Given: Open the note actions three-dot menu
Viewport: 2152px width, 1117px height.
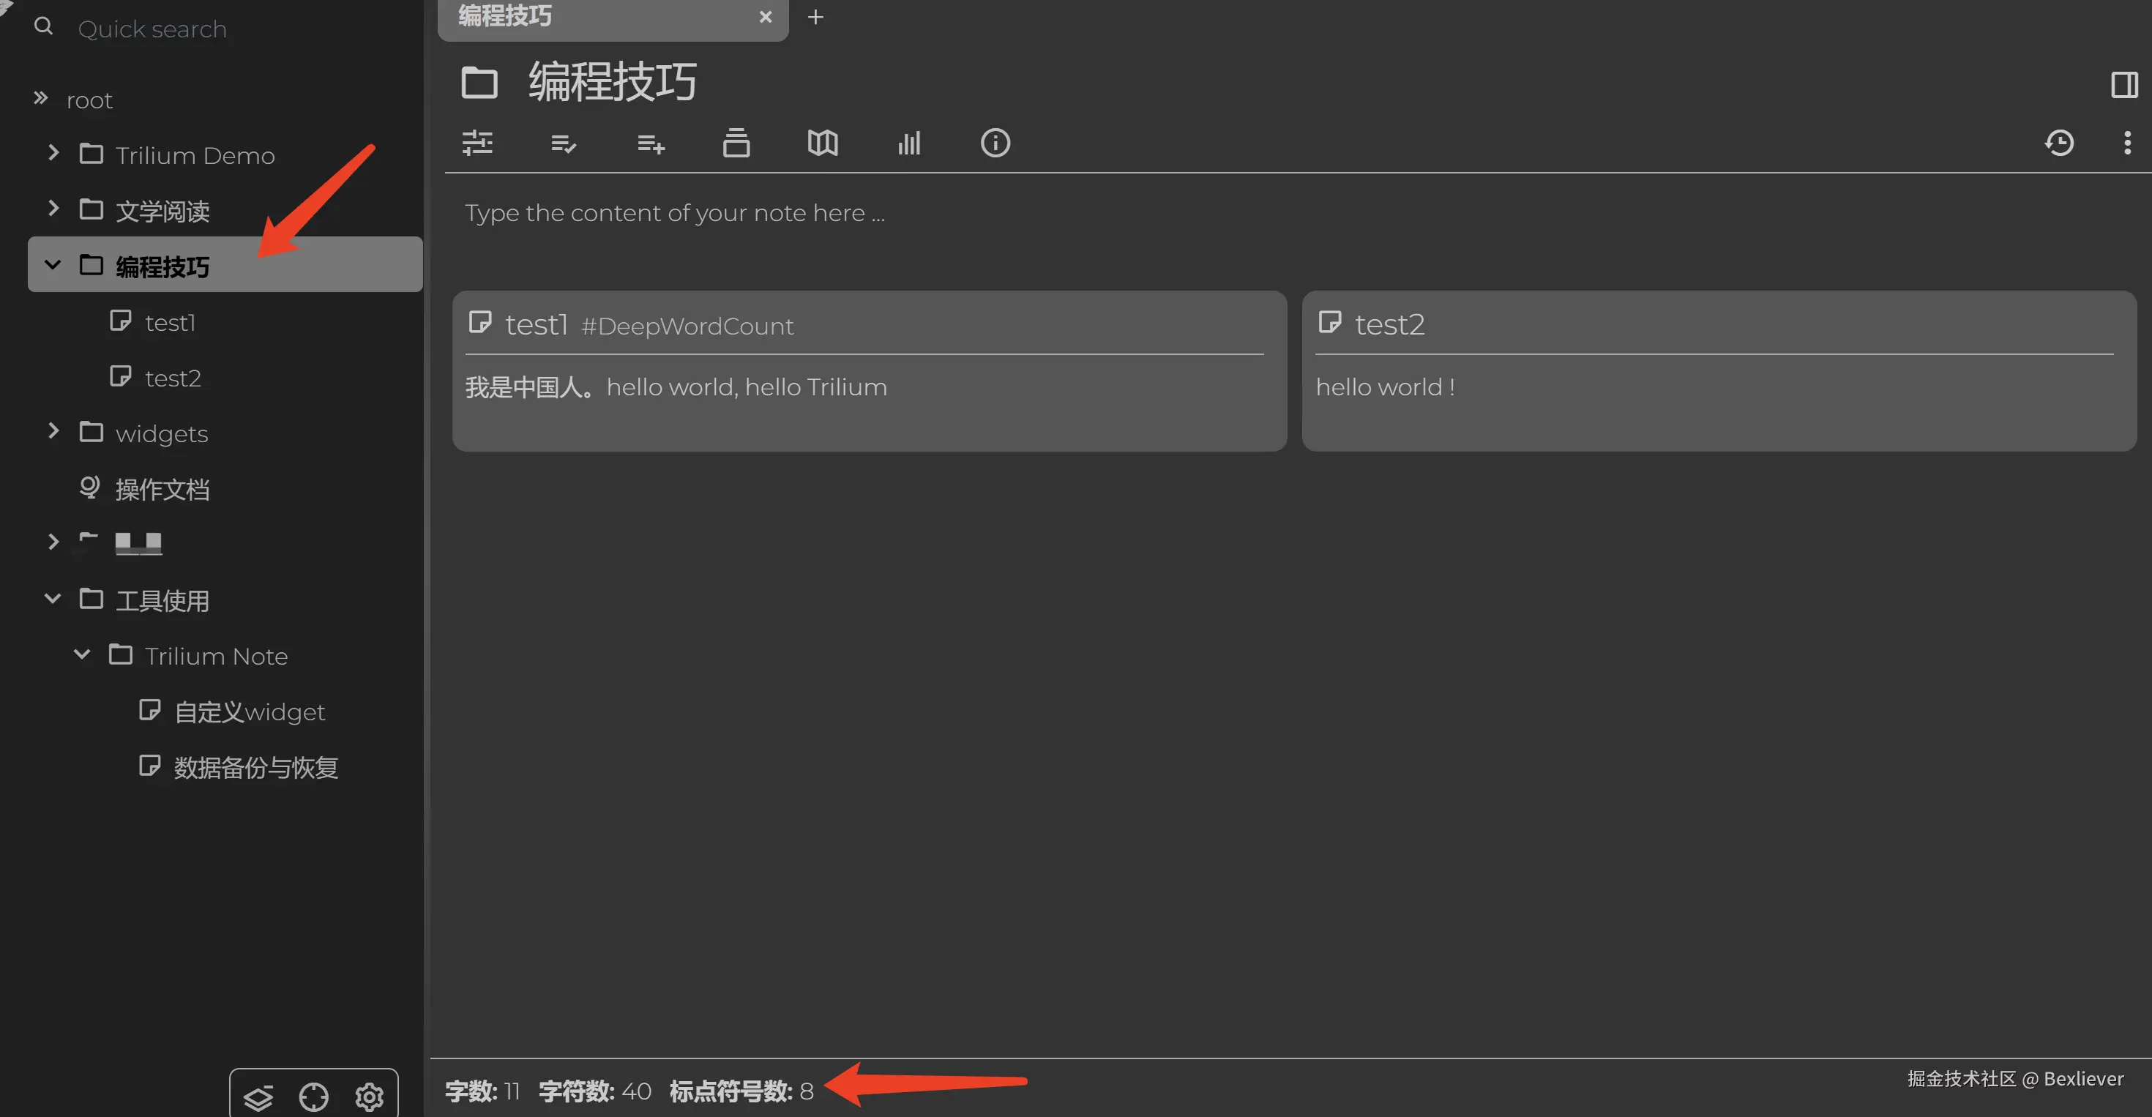Looking at the screenshot, I should coord(2127,143).
